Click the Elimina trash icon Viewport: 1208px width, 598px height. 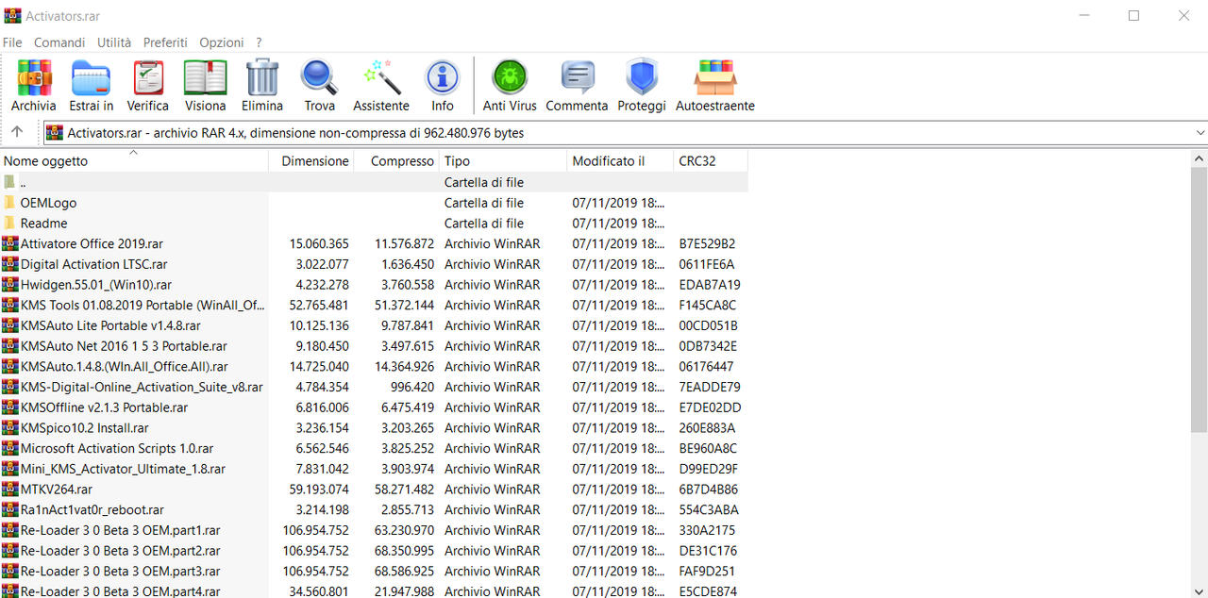coord(262,77)
